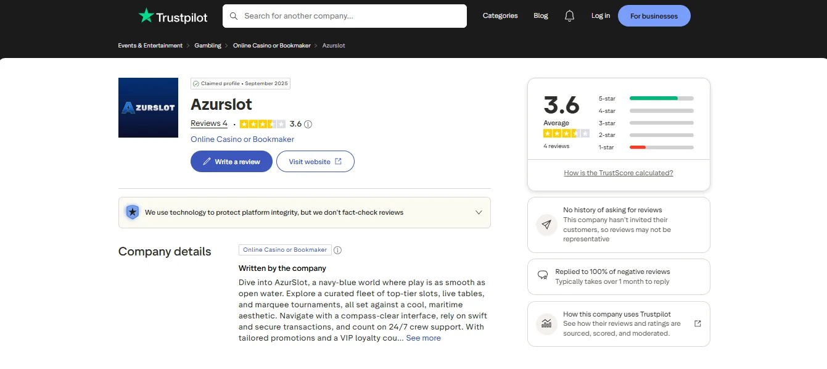This screenshot has width=827, height=369.
Task: Click the '4 reviews' text under stars
Action: pos(556,146)
